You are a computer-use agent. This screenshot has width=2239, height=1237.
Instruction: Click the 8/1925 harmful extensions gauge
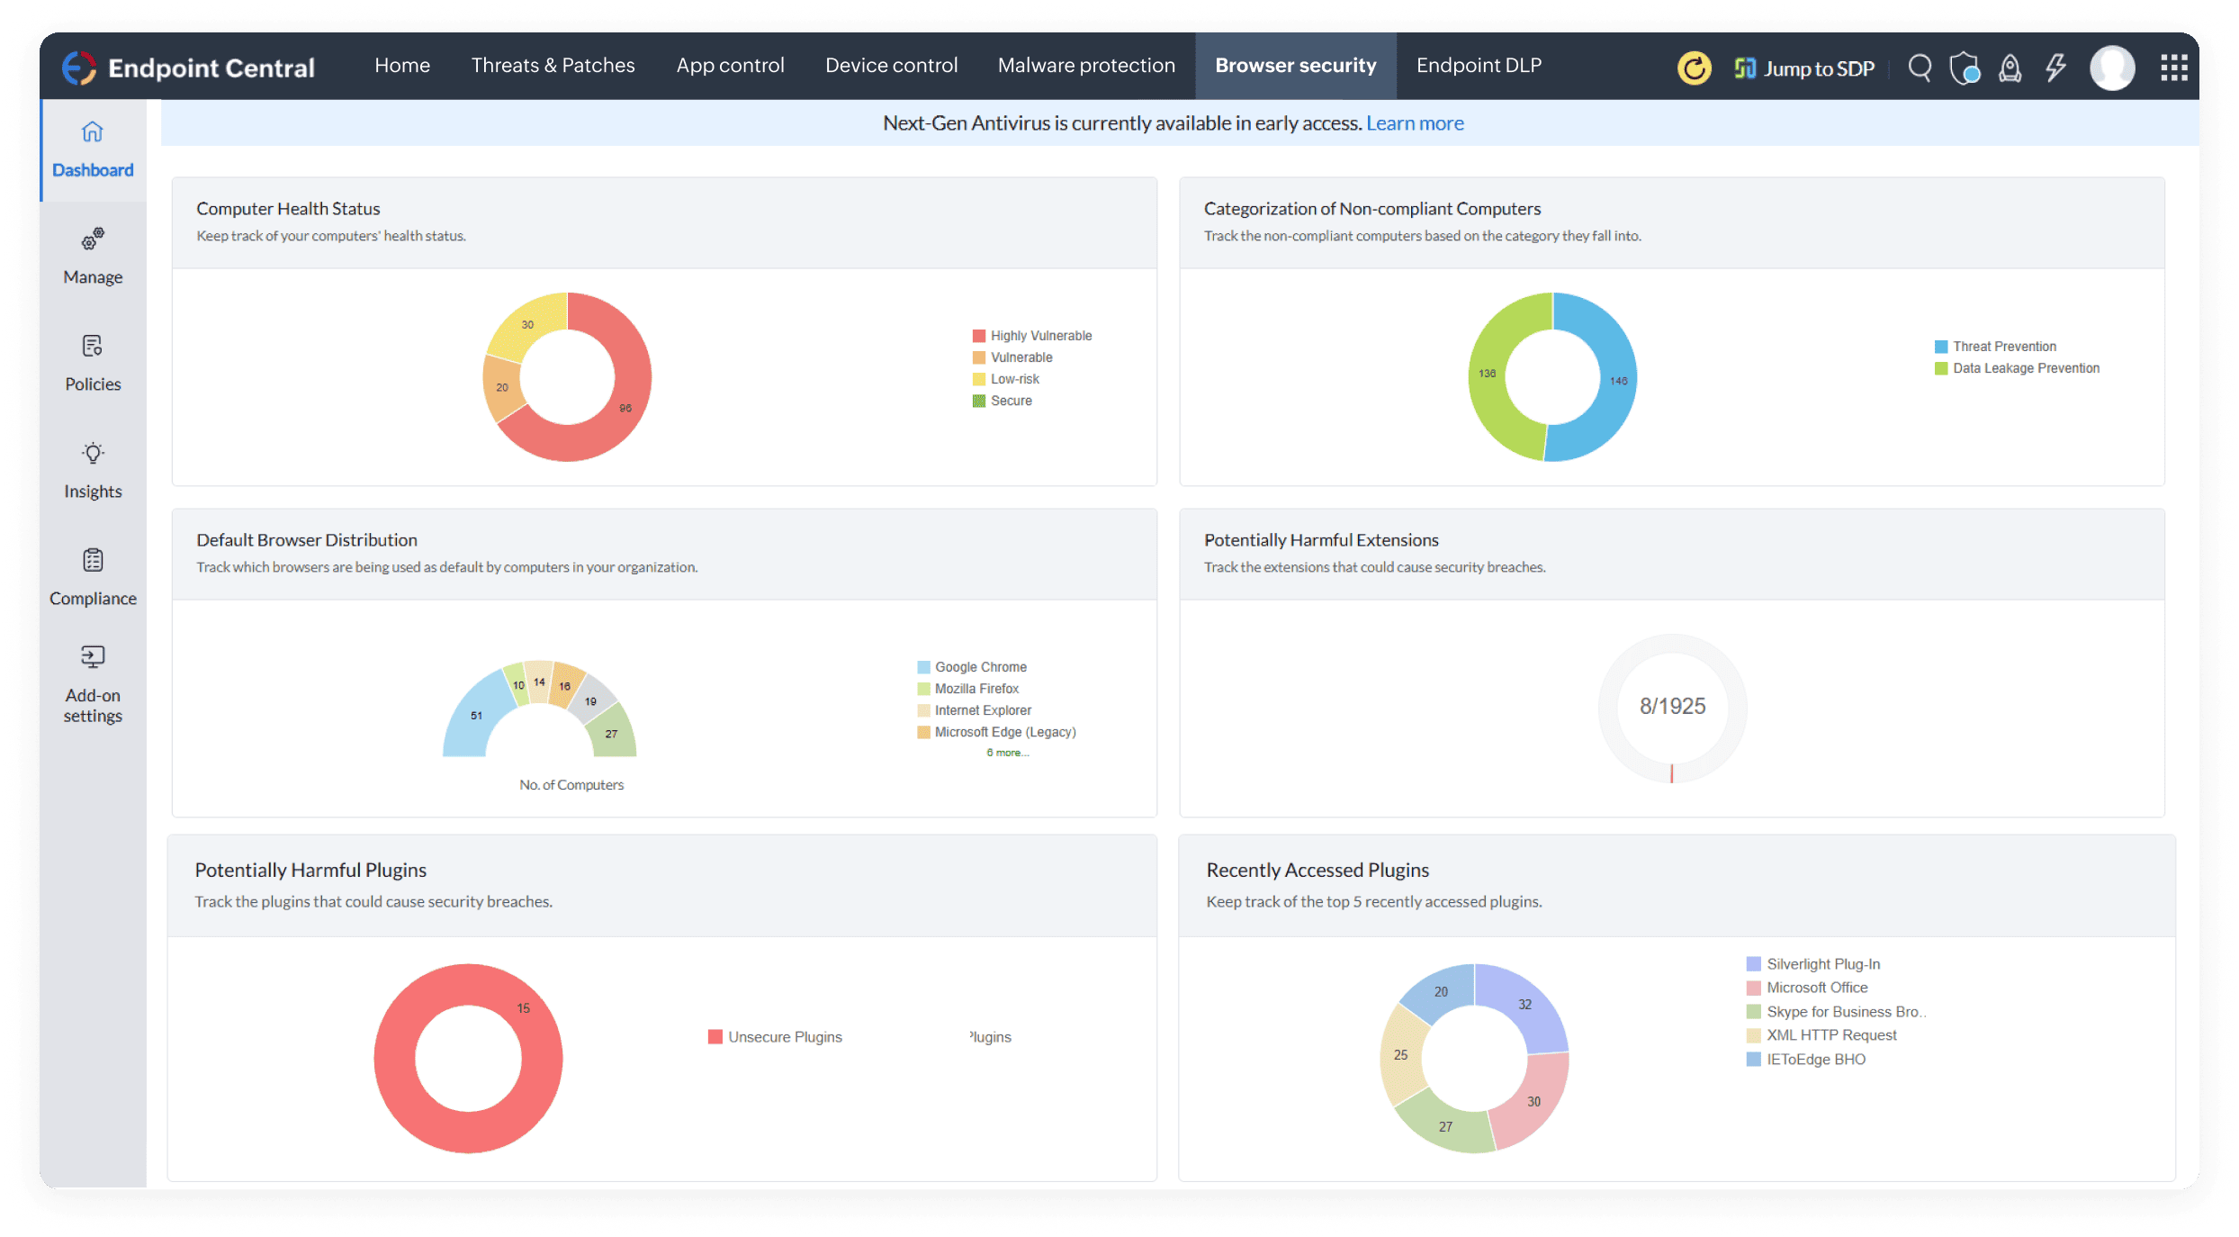1671,707
